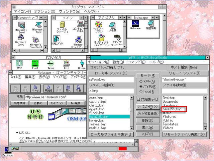Open the オプション(O) menu

tap(44, 11)
